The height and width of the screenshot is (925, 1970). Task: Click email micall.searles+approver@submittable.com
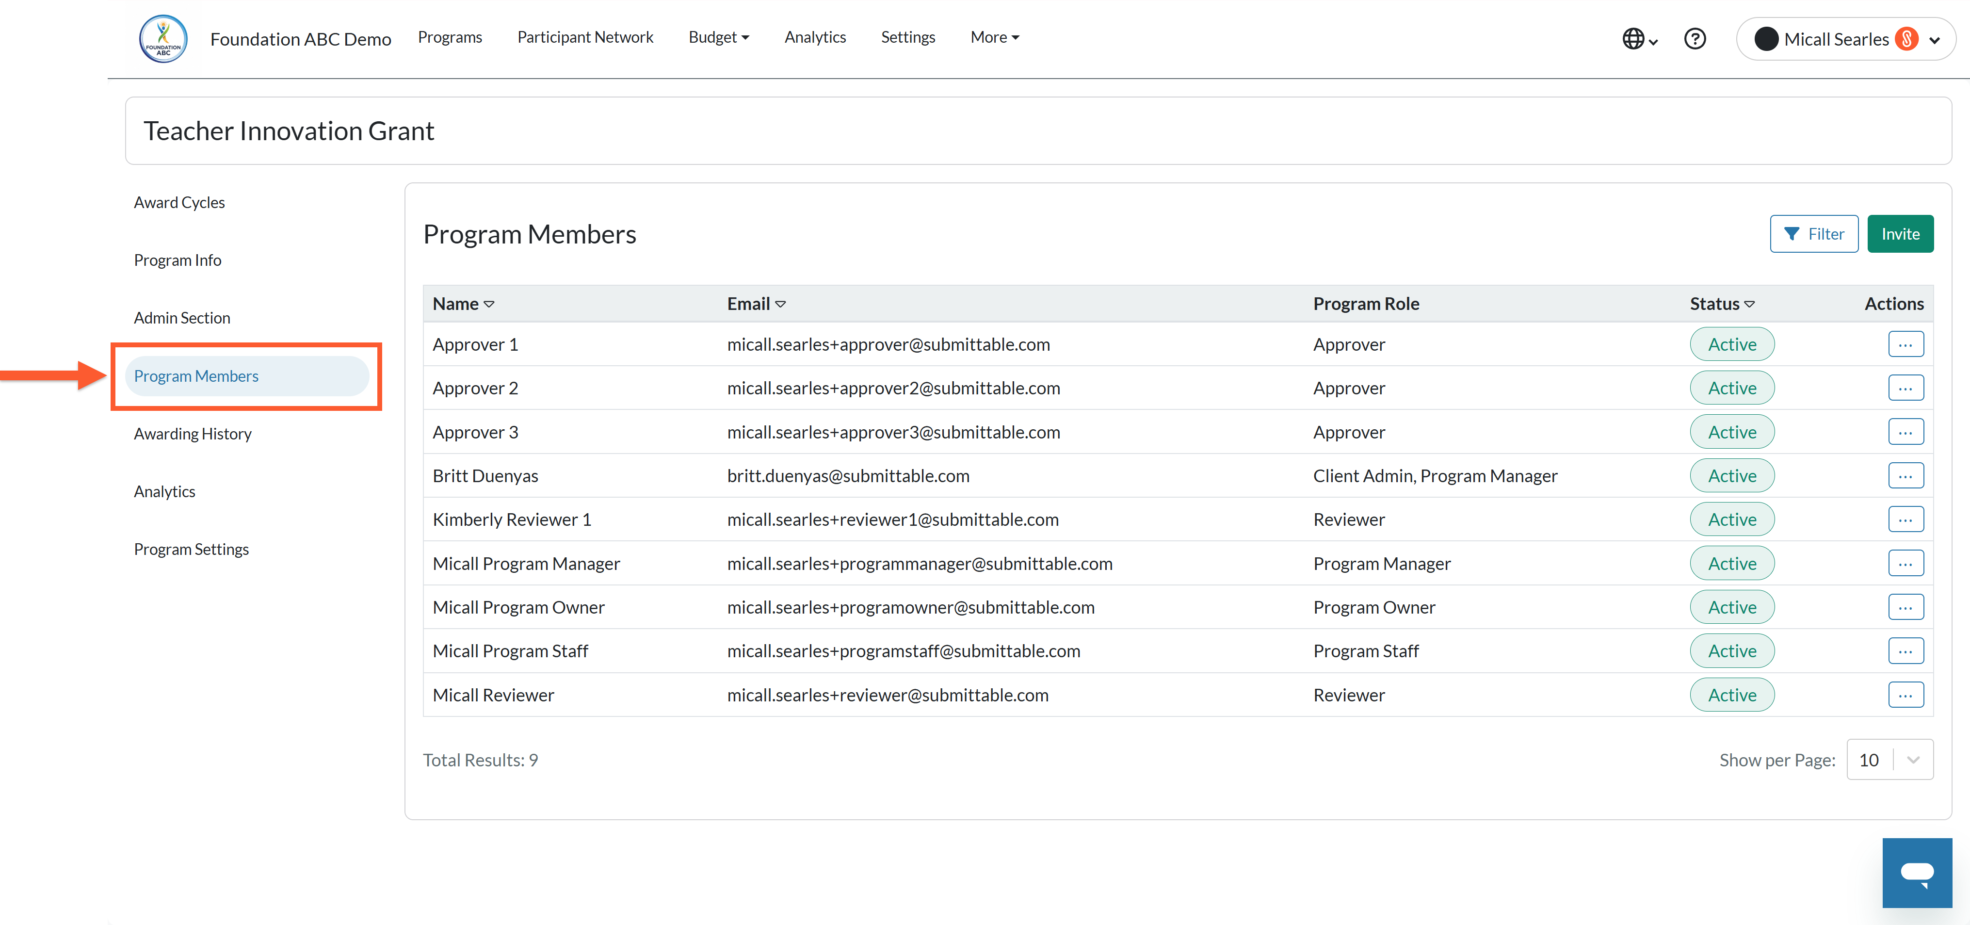click(888, 344)
